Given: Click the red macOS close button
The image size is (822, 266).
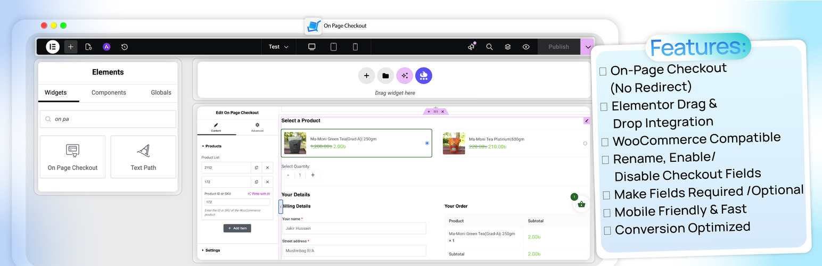Looking at the screenshot, I should (44, 26).
